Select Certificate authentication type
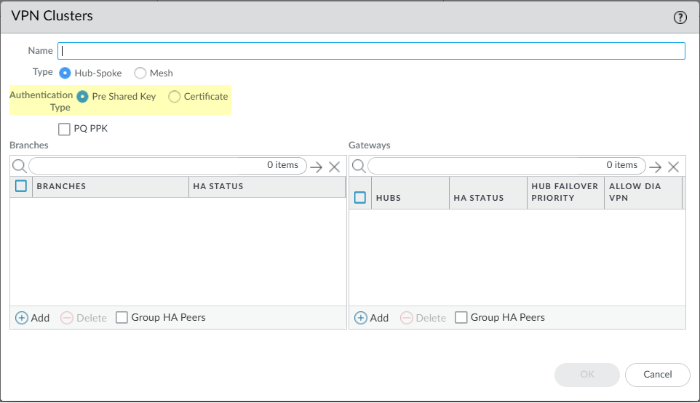The image size is (700, 403). [175, 96]
